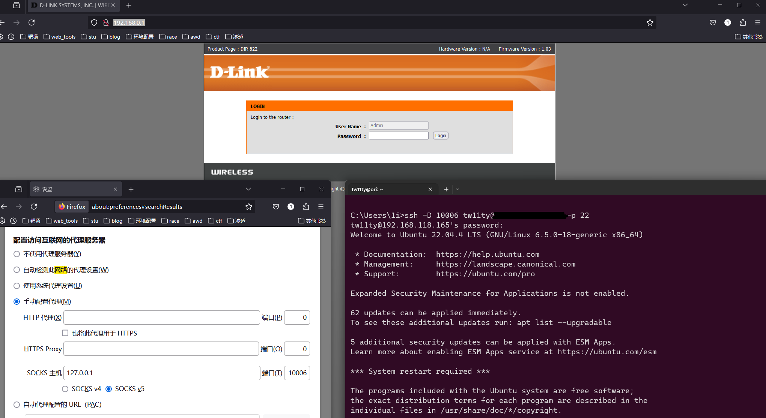Open extensions puzzle icon in top browser

pos(743,22)
